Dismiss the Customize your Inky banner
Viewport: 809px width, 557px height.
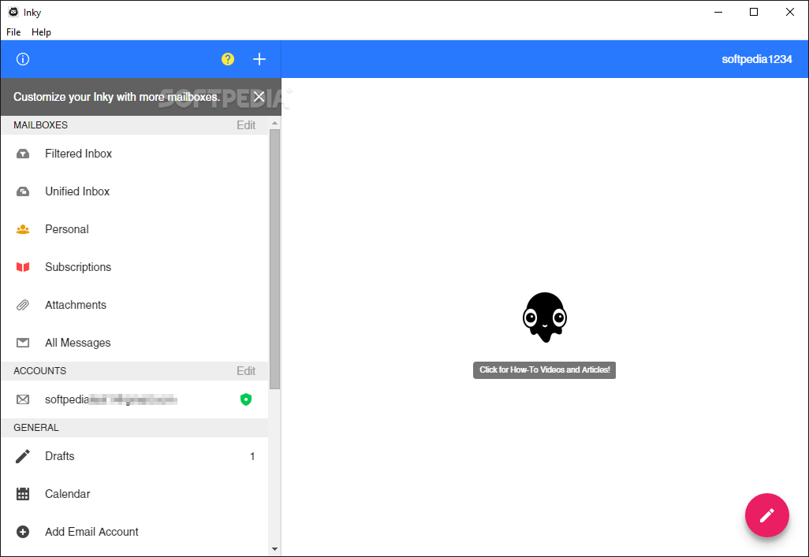259,97
